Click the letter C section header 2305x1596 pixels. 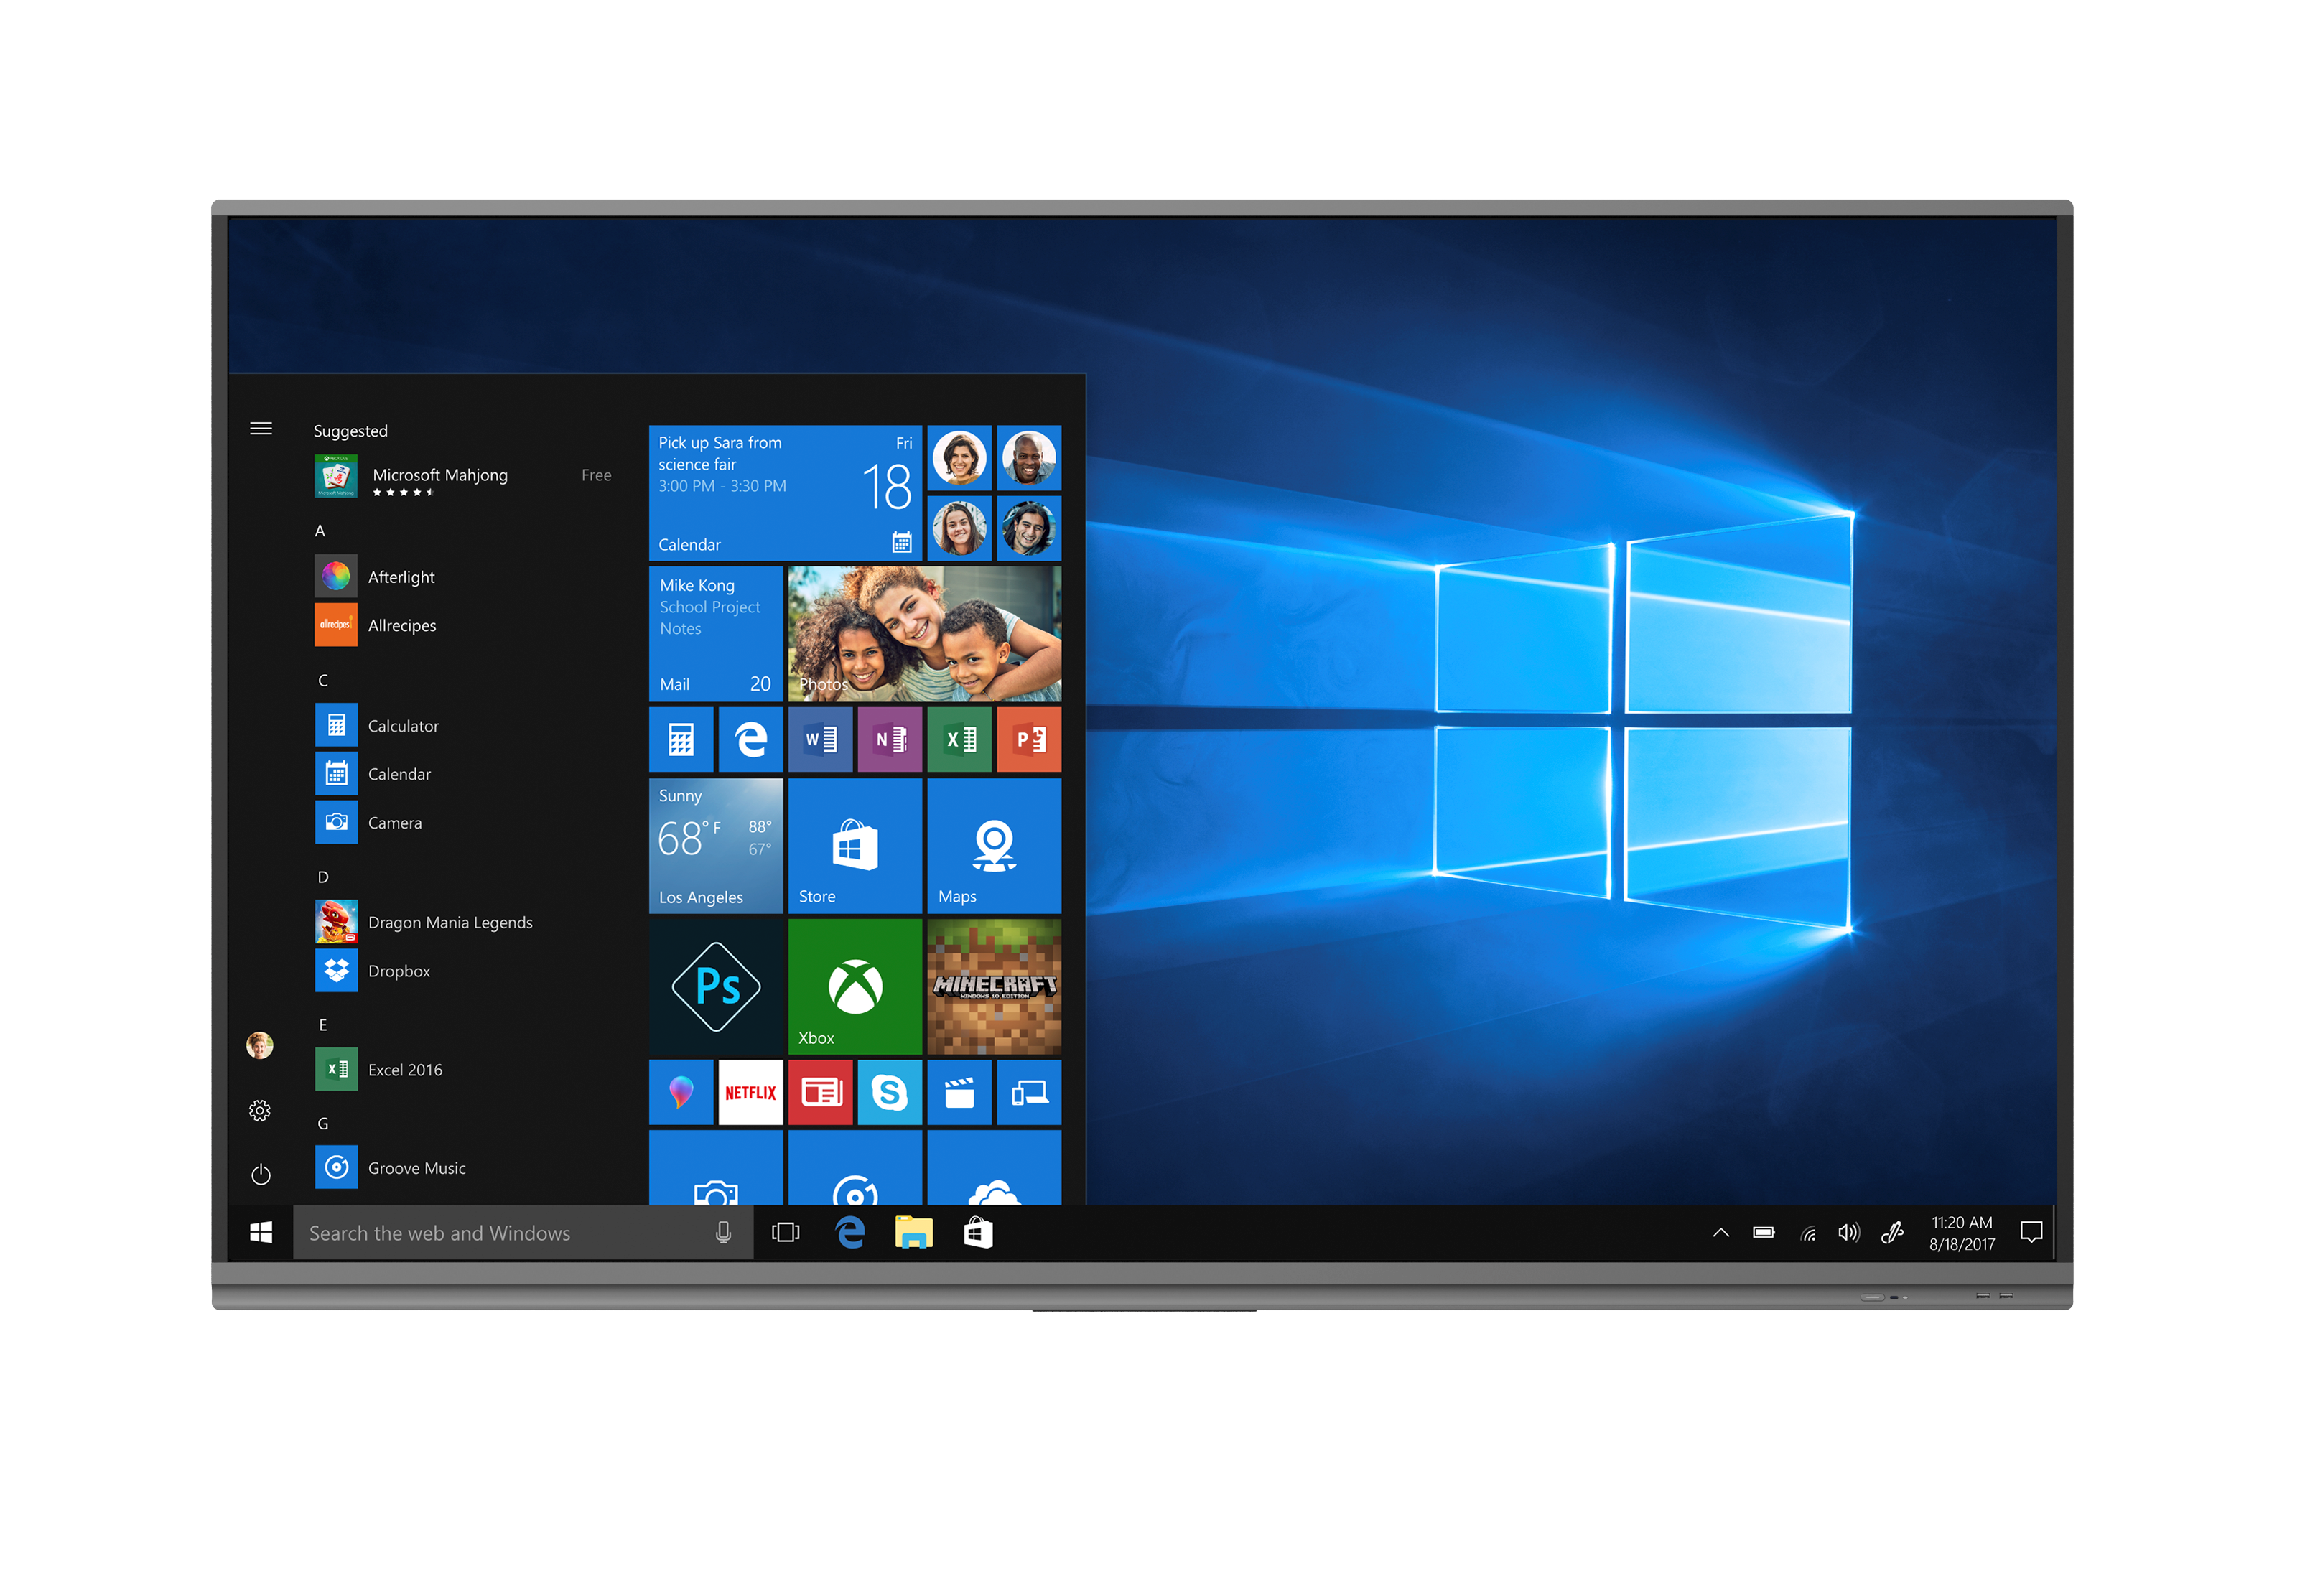(323, 680)
